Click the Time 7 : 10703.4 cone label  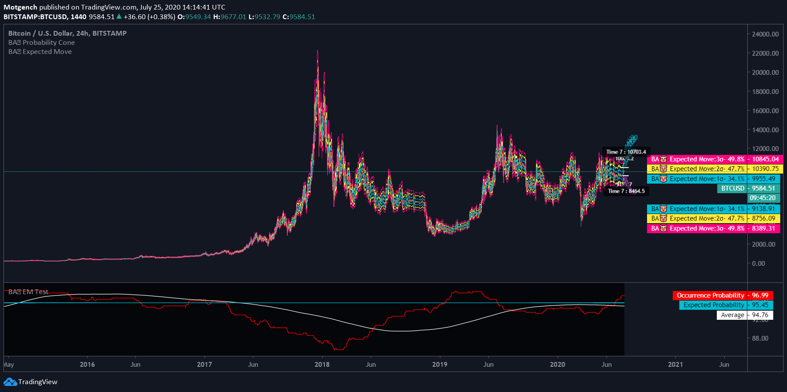point(626,152)
